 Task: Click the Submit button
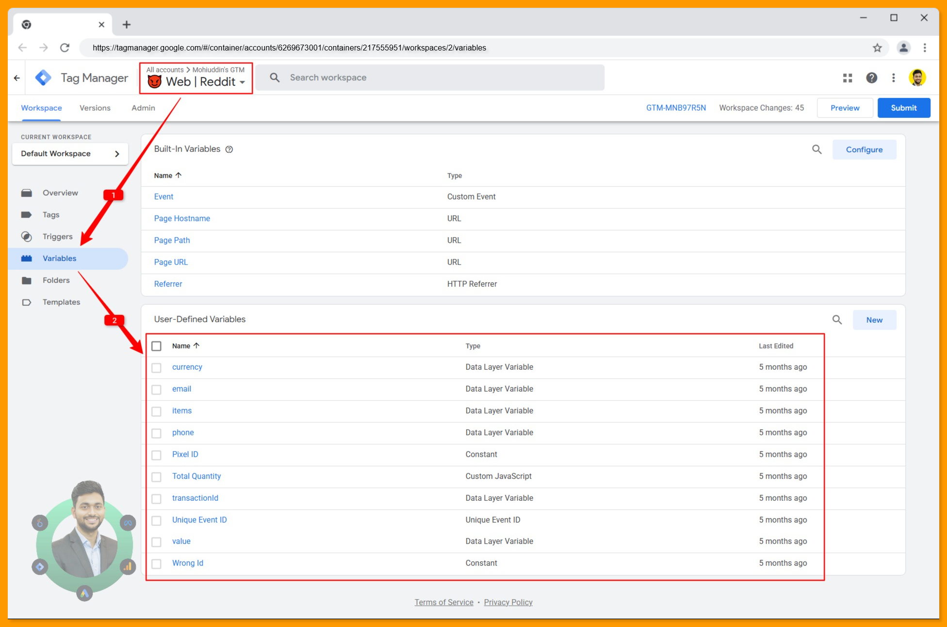[903, 108]
